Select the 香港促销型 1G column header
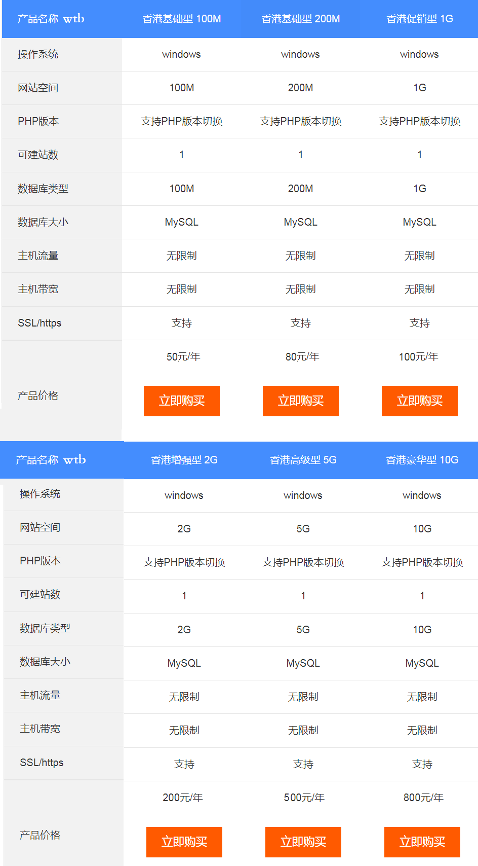 coord(419,19)
